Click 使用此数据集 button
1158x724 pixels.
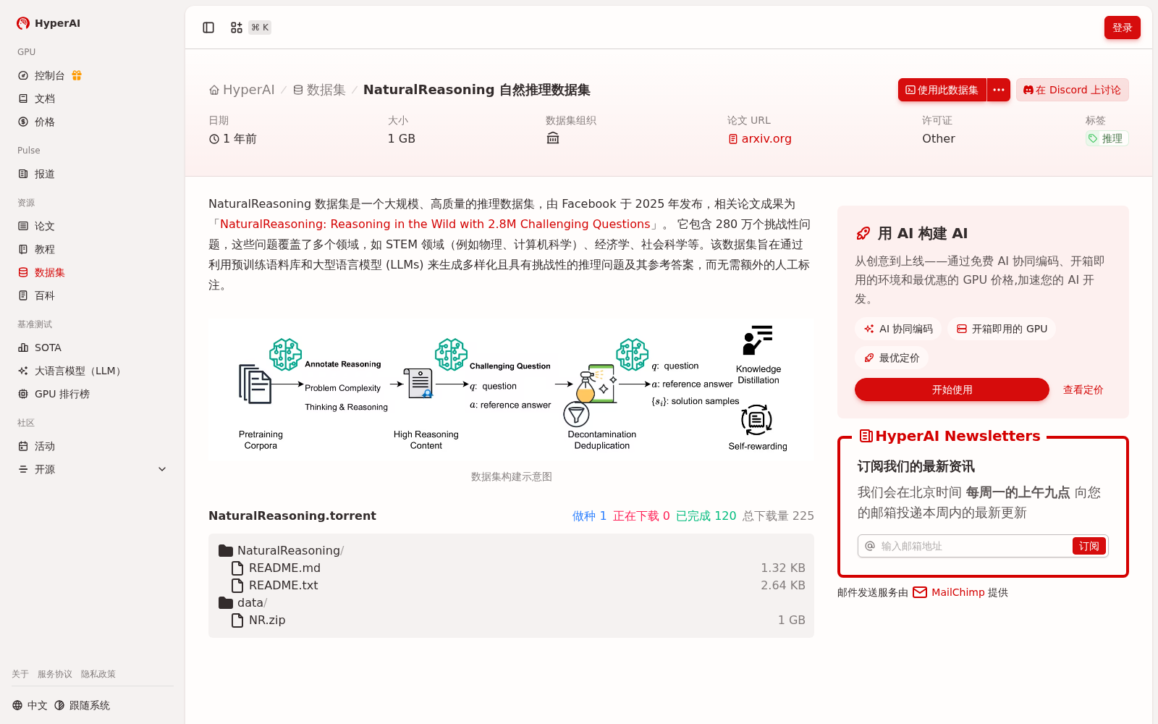tap(942, 90)
